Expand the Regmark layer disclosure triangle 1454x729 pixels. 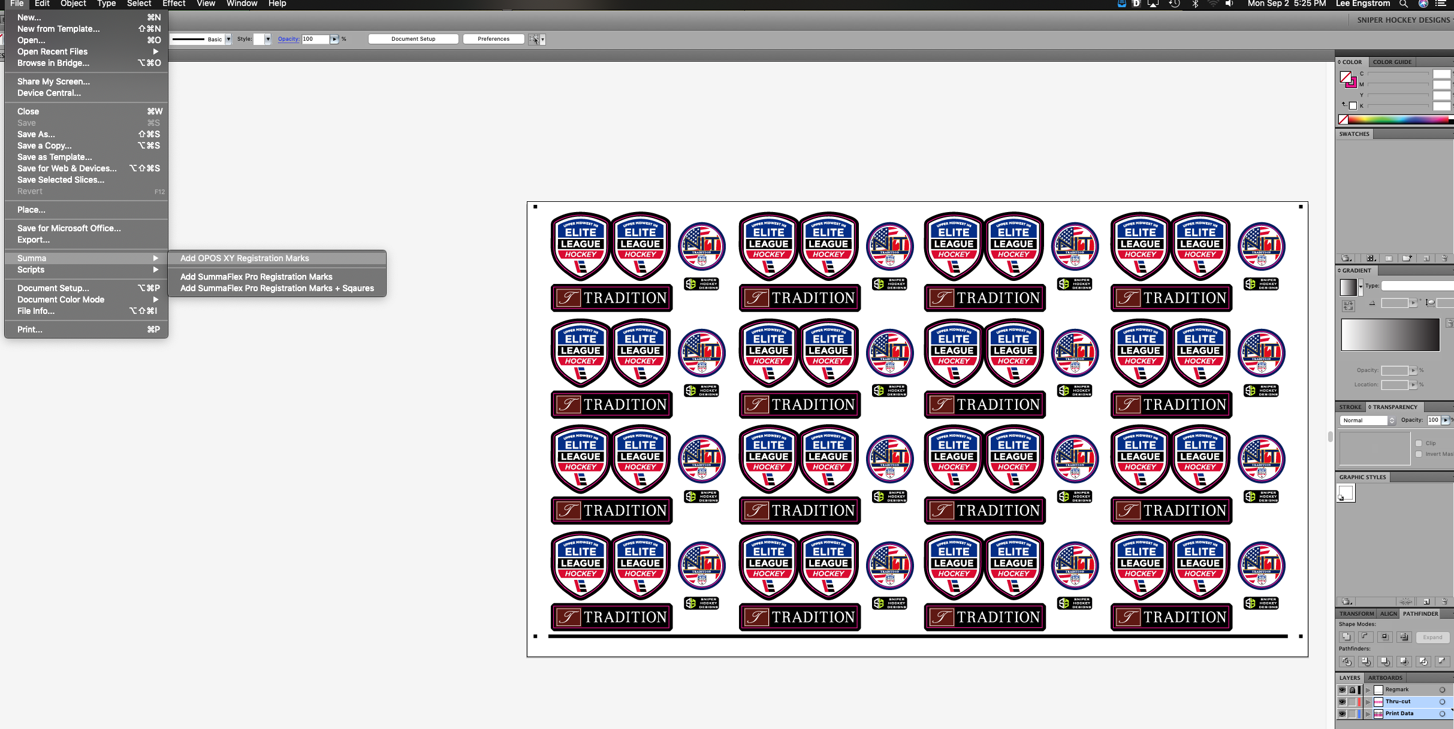tap(1368, 689)
